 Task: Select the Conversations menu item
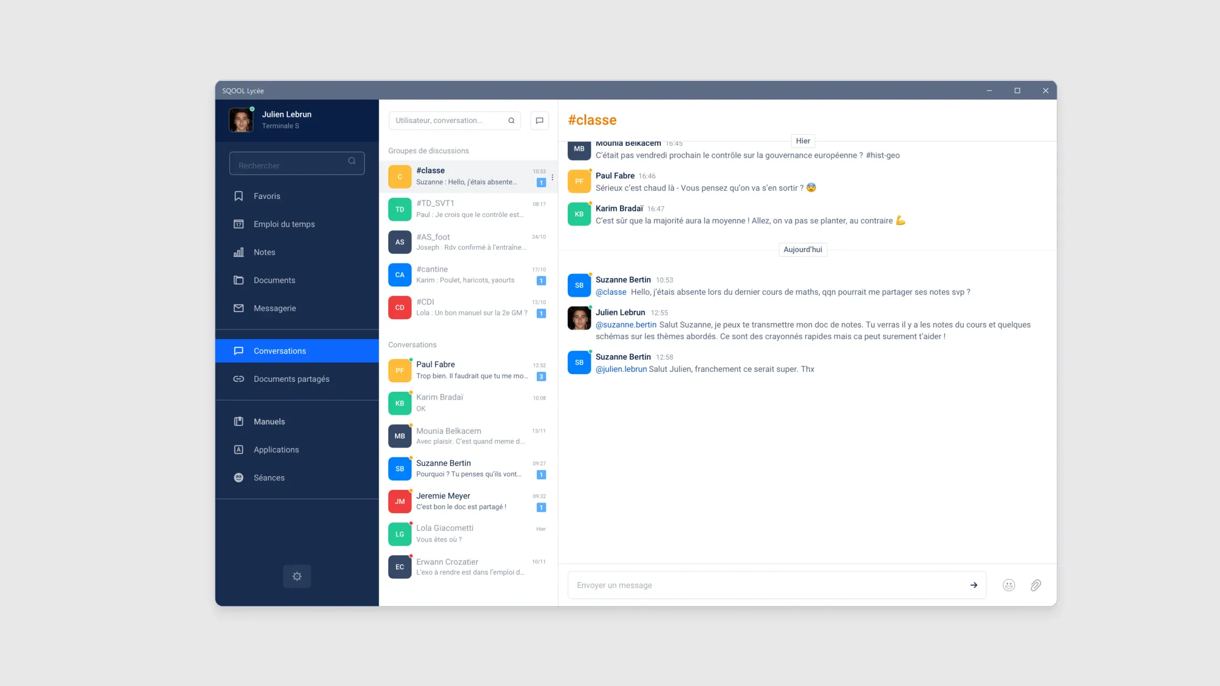point(297,351)
